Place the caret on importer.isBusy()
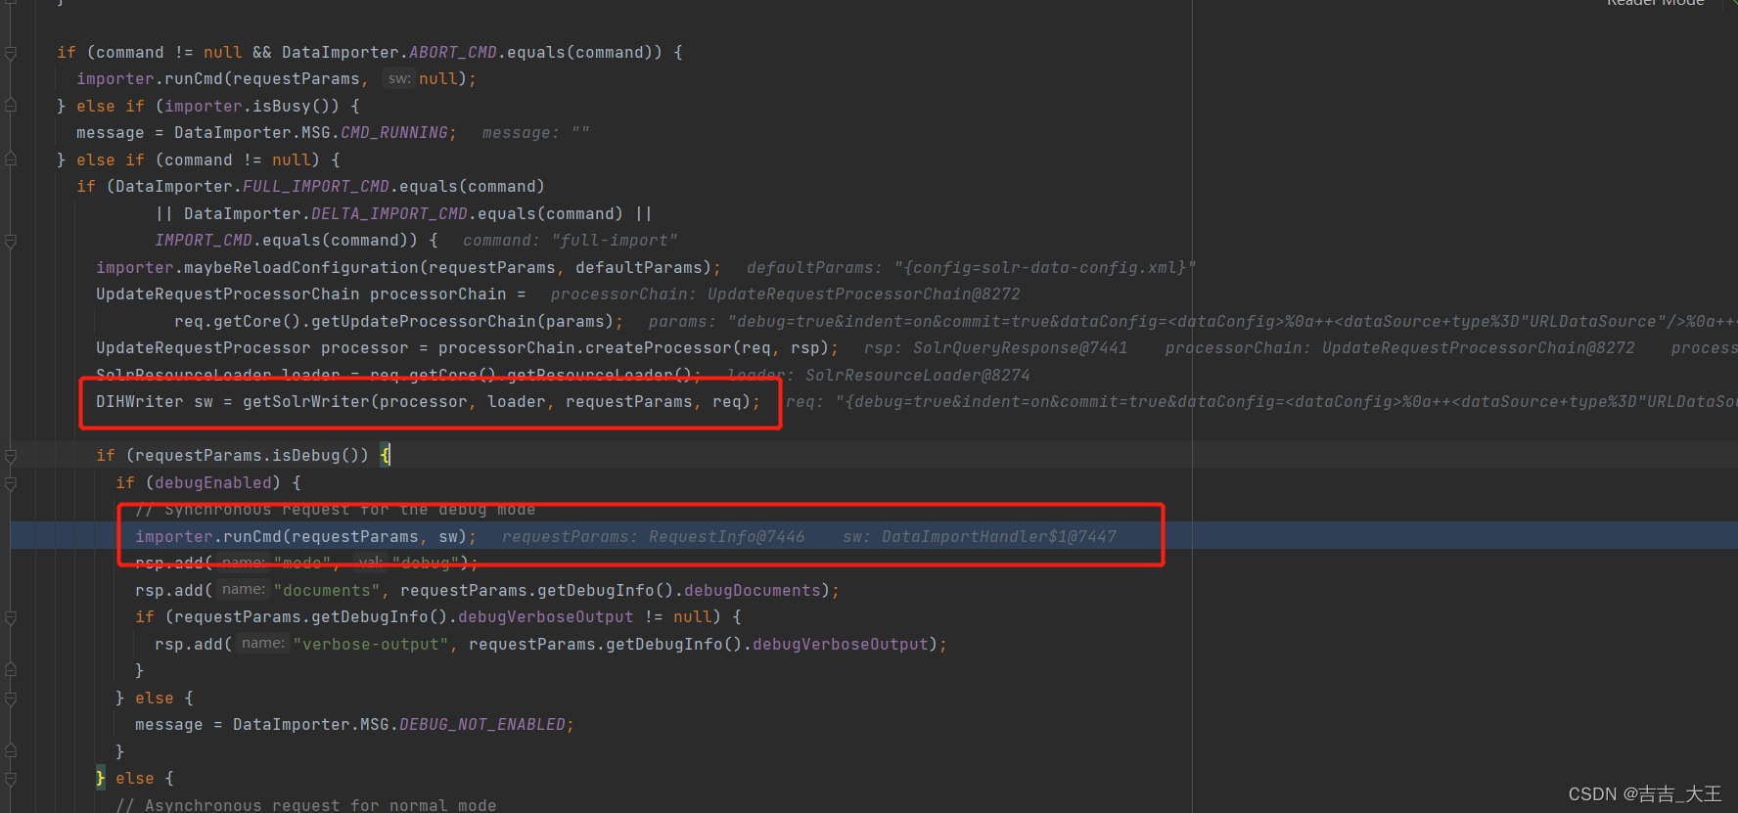Screen dimensions: 1738x813 [x=252, y=106]
